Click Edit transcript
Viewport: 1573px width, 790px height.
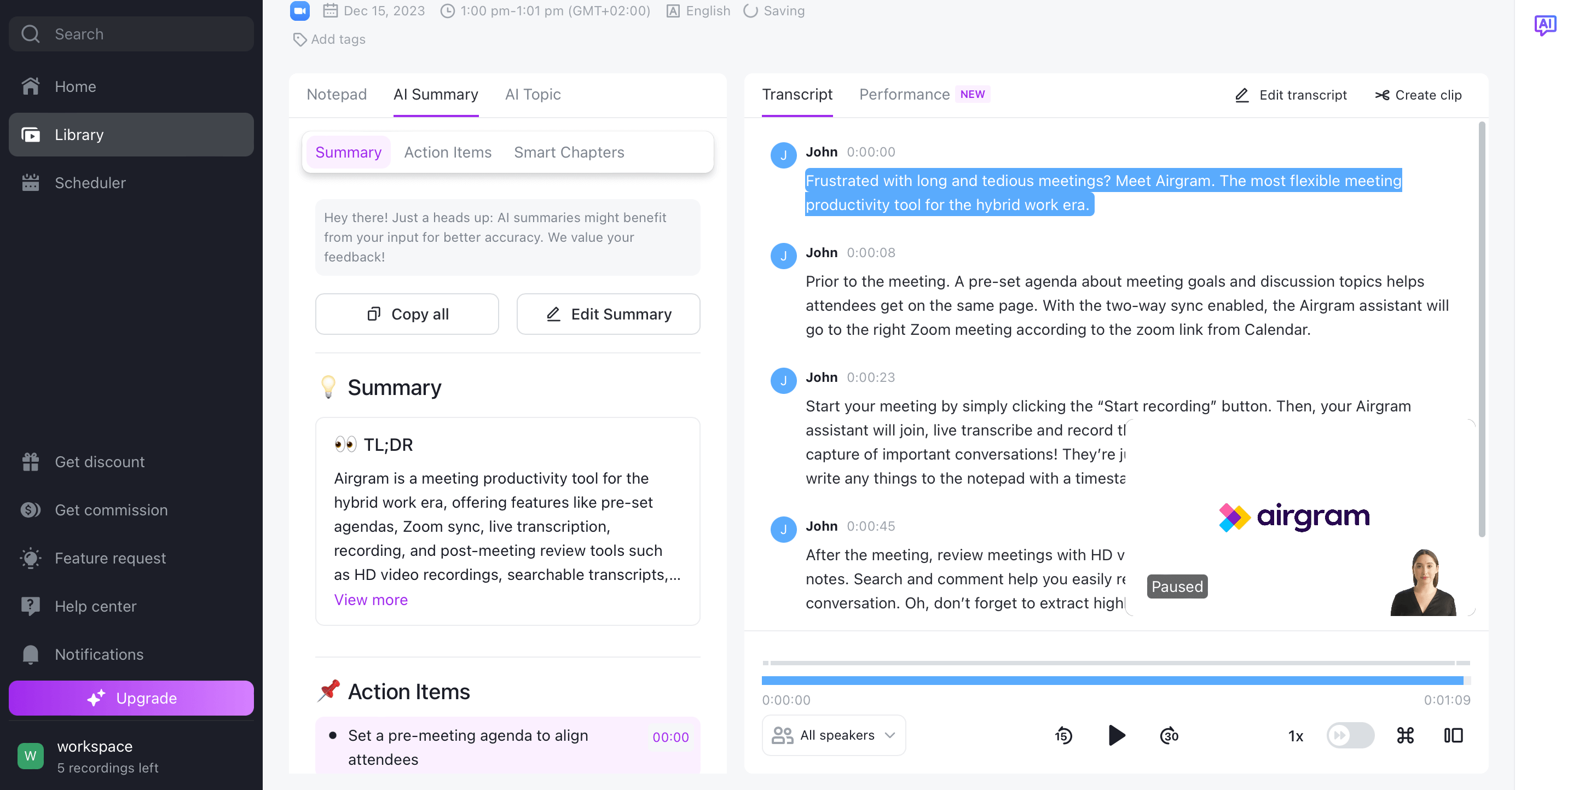pyautogui.click(x=1290, y=95)
